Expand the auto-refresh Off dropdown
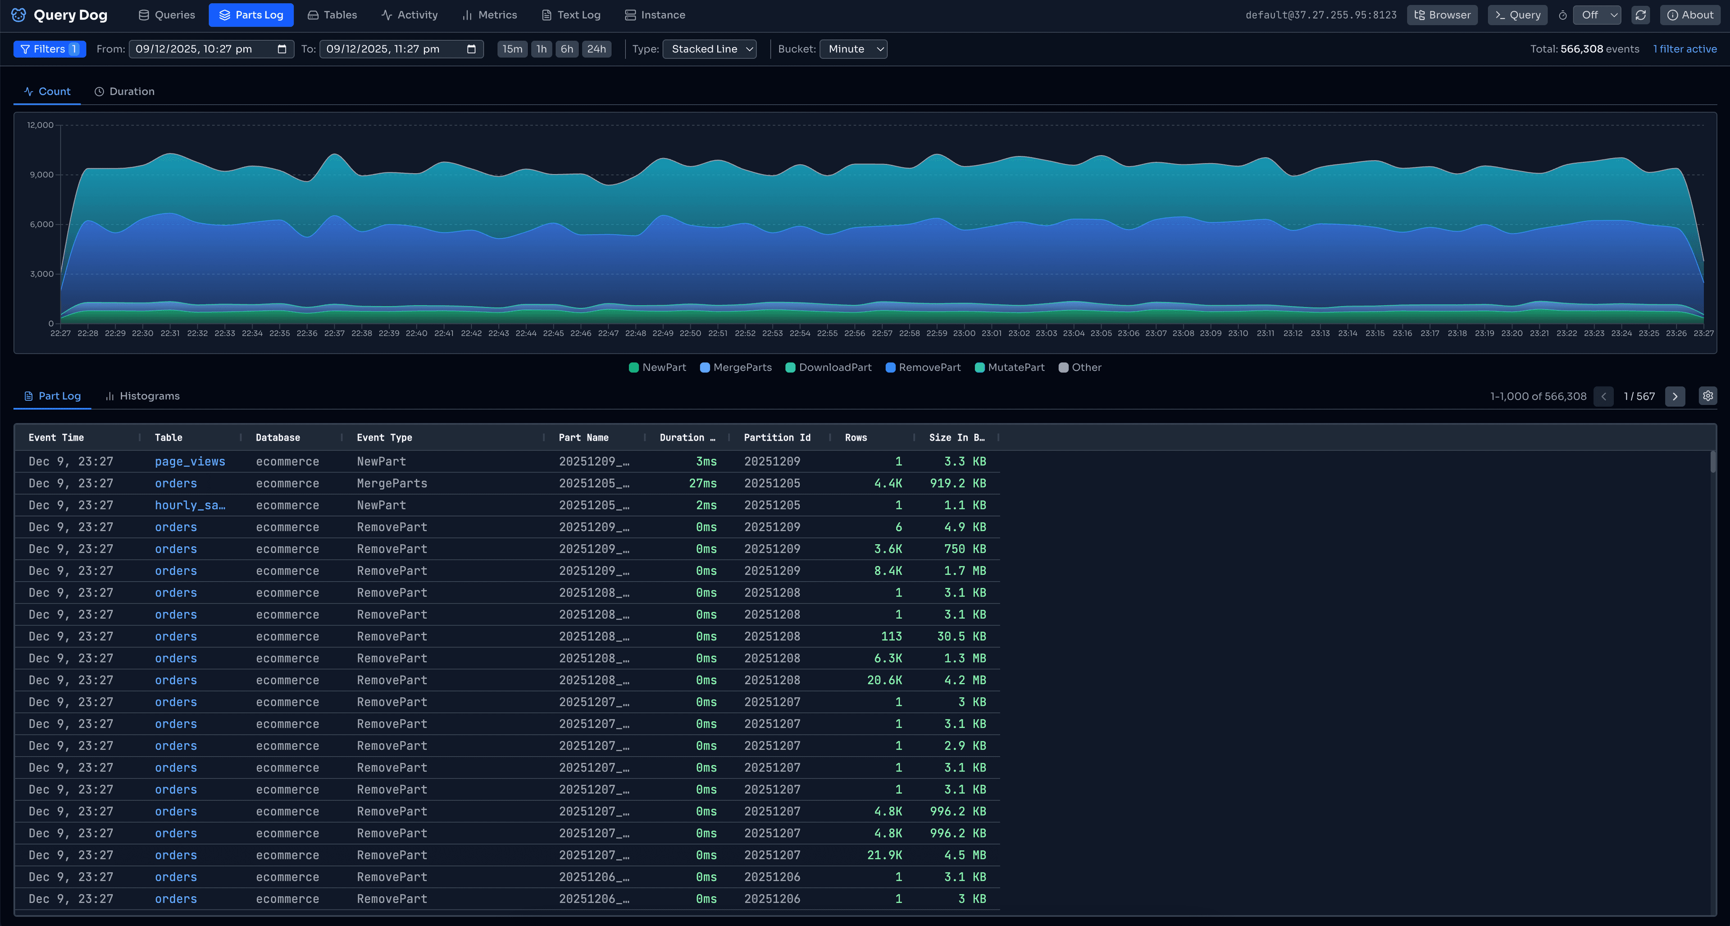 point(1597,15)
